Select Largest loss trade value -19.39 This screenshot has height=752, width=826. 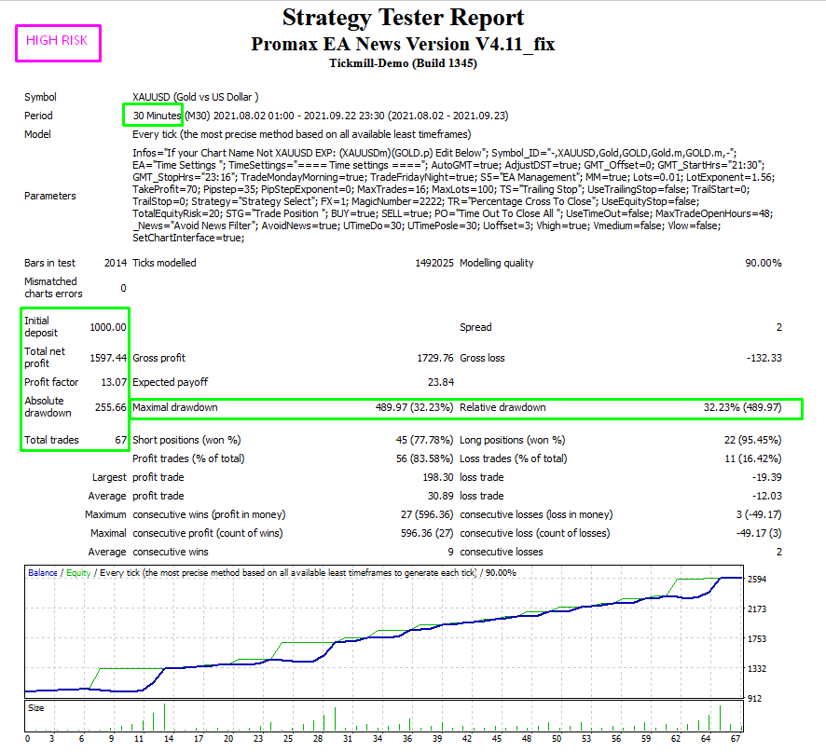pyautogui.click(x=767, y=477)
